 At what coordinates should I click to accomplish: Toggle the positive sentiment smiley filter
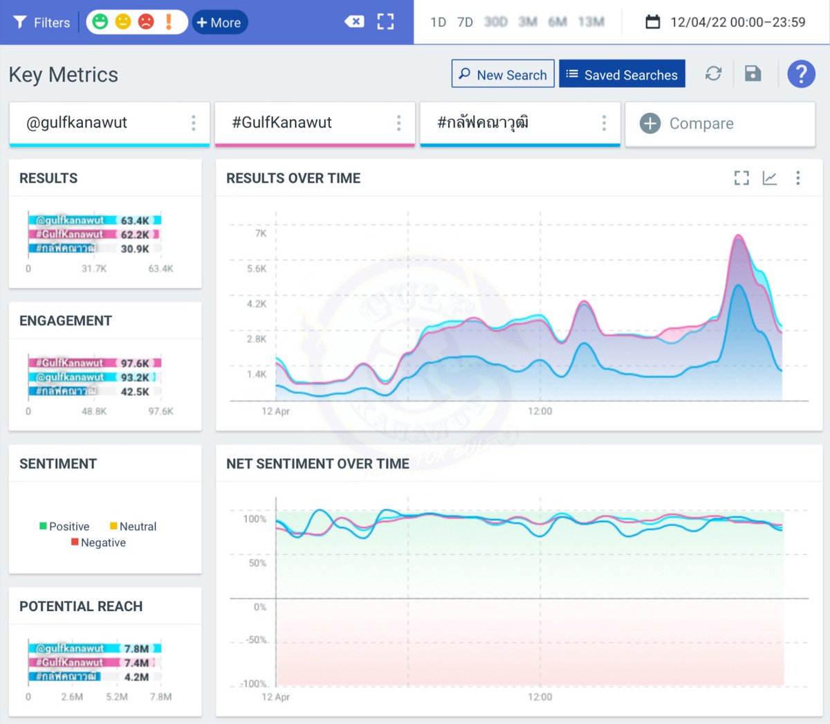101,22
